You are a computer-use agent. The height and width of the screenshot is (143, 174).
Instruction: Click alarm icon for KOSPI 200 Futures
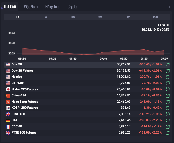coord(168,108)
